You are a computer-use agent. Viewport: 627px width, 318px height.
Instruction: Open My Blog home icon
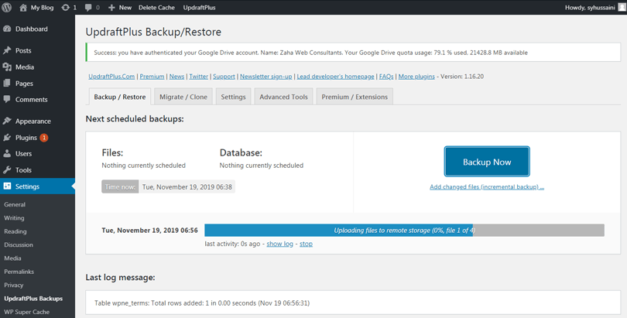(23, 7)
